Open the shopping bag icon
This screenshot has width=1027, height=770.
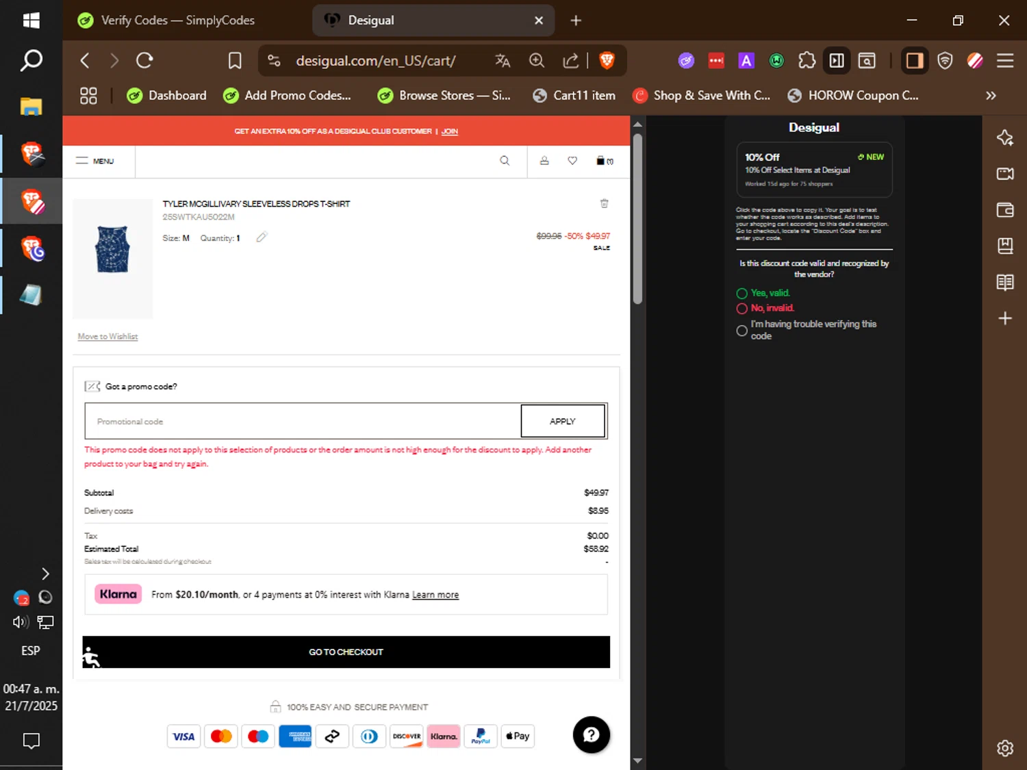pyautogui.click(x=605, y=161)
